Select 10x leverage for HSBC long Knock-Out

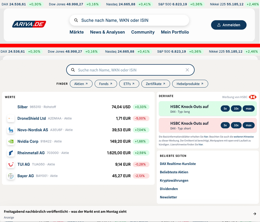pos(236,109)
